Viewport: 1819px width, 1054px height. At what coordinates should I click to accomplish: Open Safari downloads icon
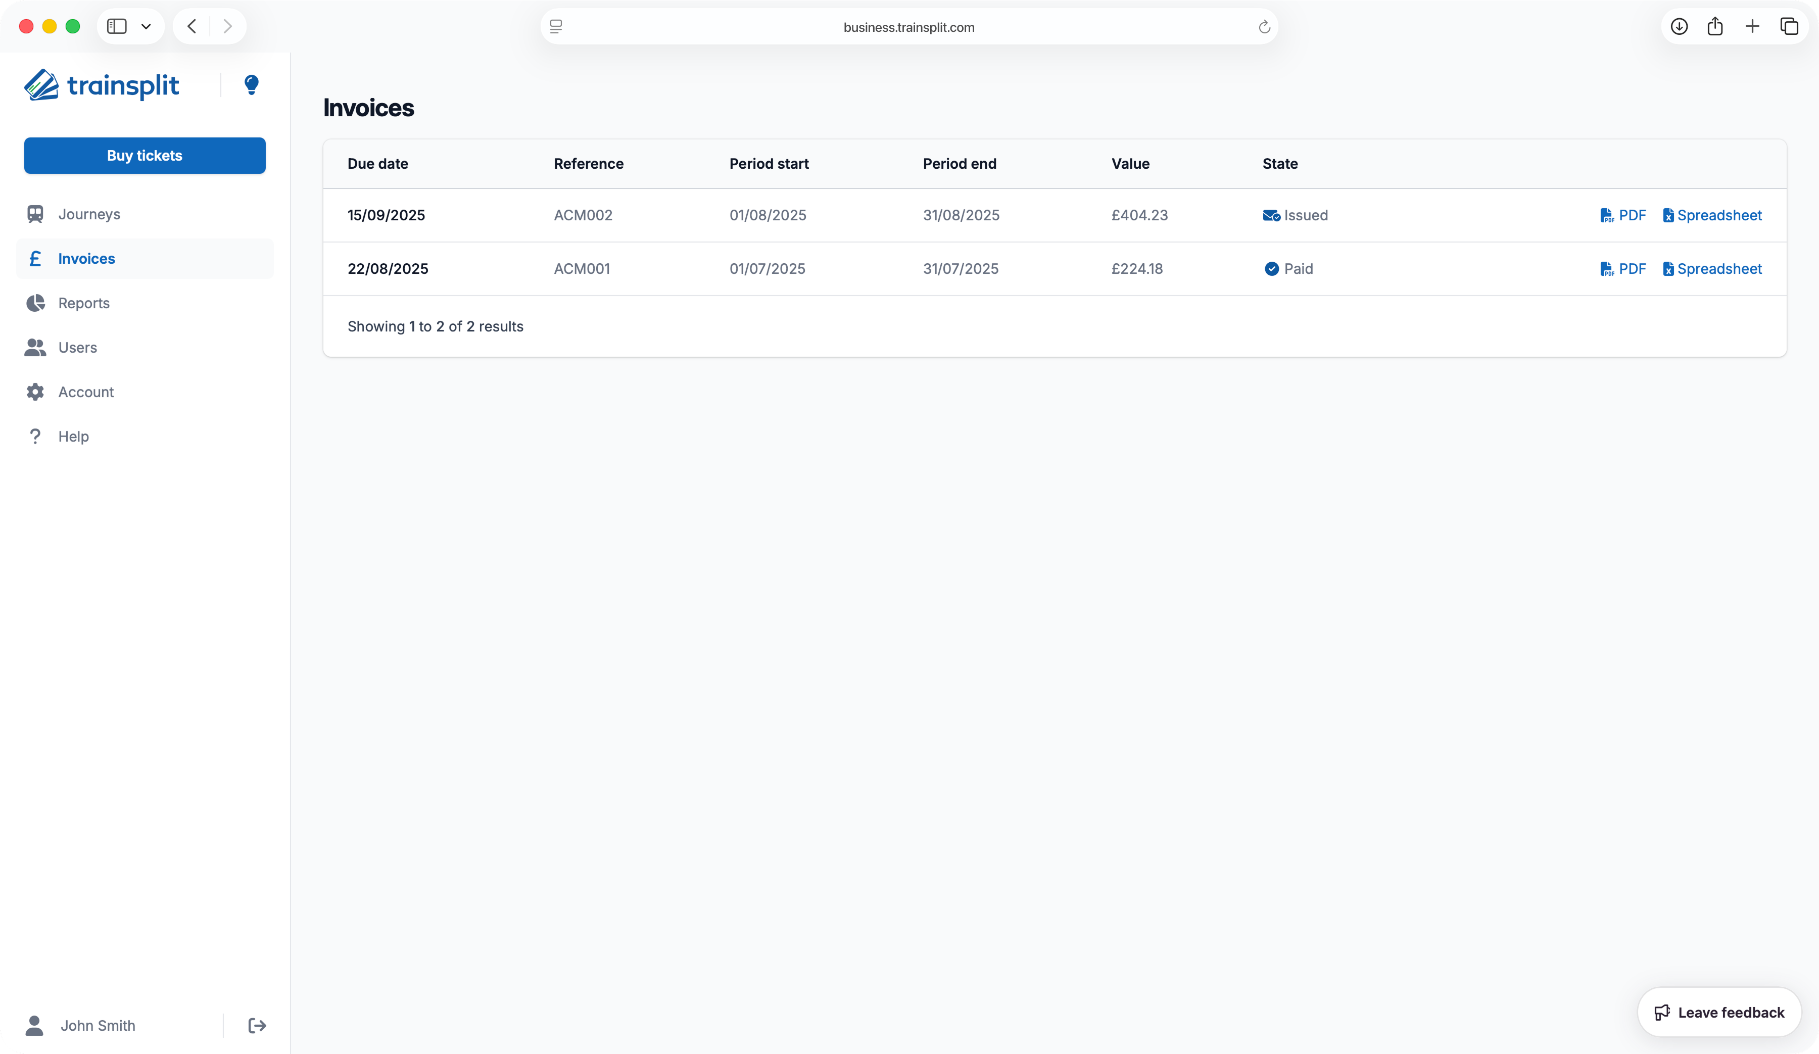pos(1679,27)
